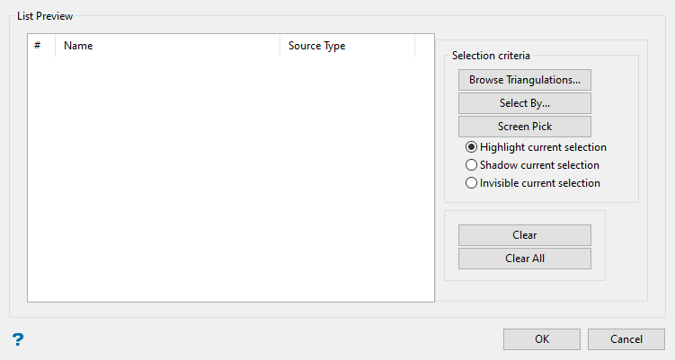Click the Clear button

(x=524, y=235)
